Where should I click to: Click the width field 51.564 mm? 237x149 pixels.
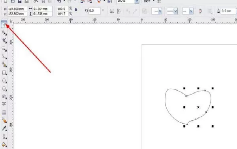tap(43, 9)
